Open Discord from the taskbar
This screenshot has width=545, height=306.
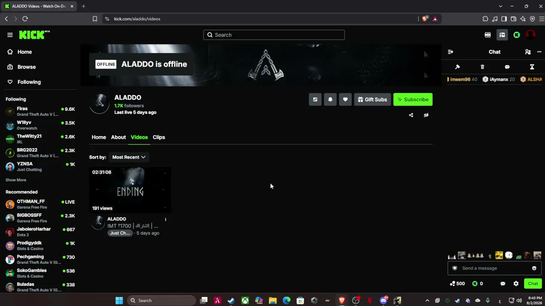click(x=383, y=300)
